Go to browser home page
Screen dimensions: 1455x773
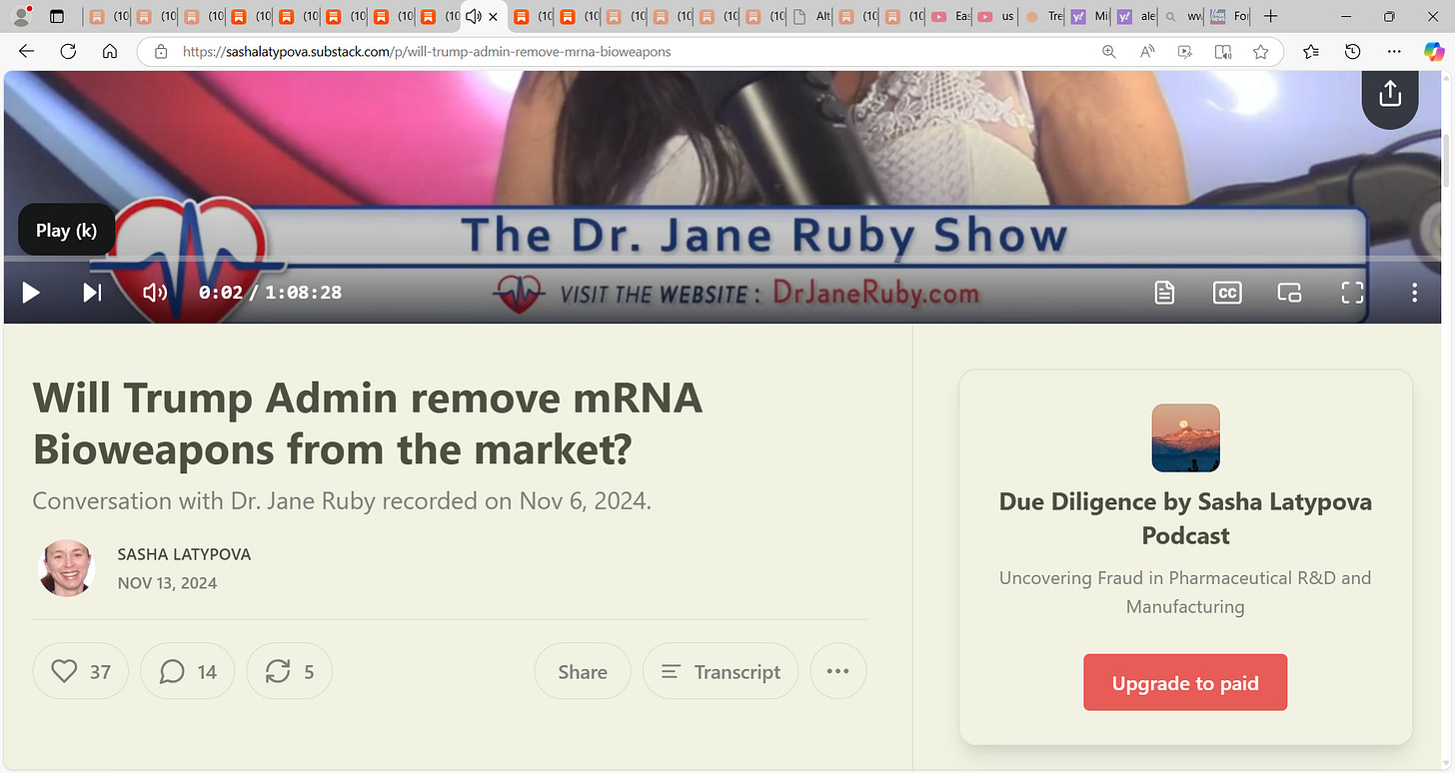[x=110, y=52]
